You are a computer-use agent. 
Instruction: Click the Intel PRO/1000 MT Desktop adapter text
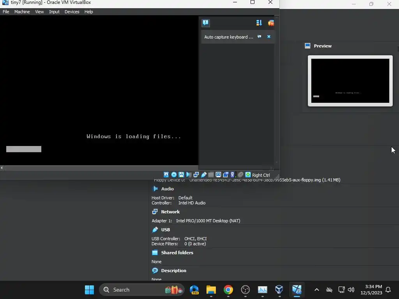pos(208,221)
